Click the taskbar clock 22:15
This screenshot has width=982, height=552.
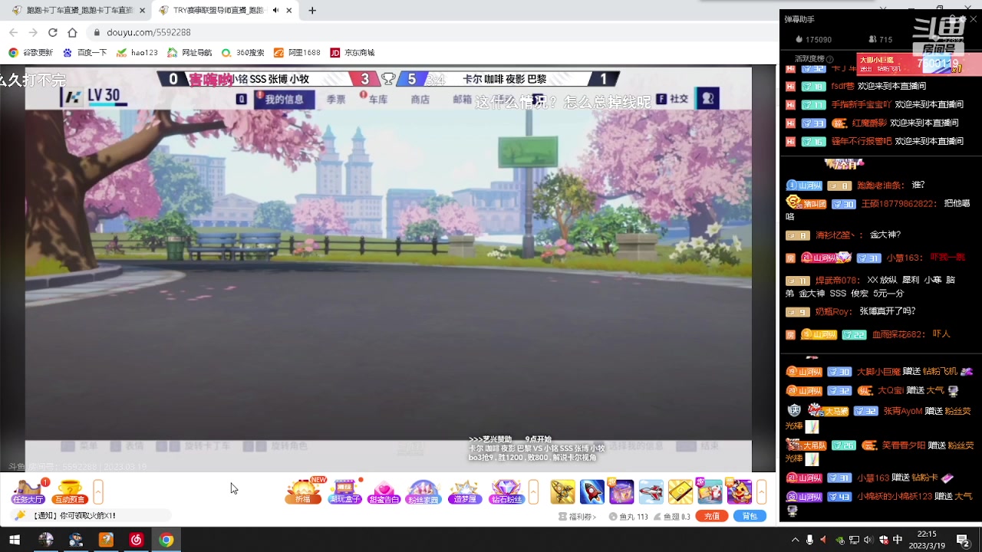tap(927, 540)
